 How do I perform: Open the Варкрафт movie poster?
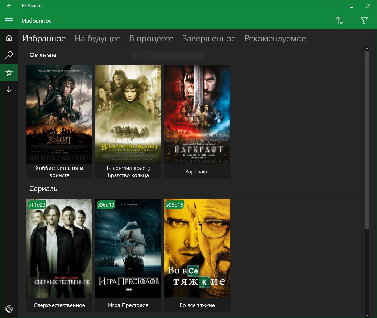tap(197, 114)
